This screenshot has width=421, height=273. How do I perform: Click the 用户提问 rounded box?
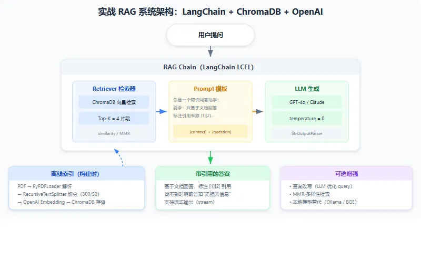coord(210,35)
